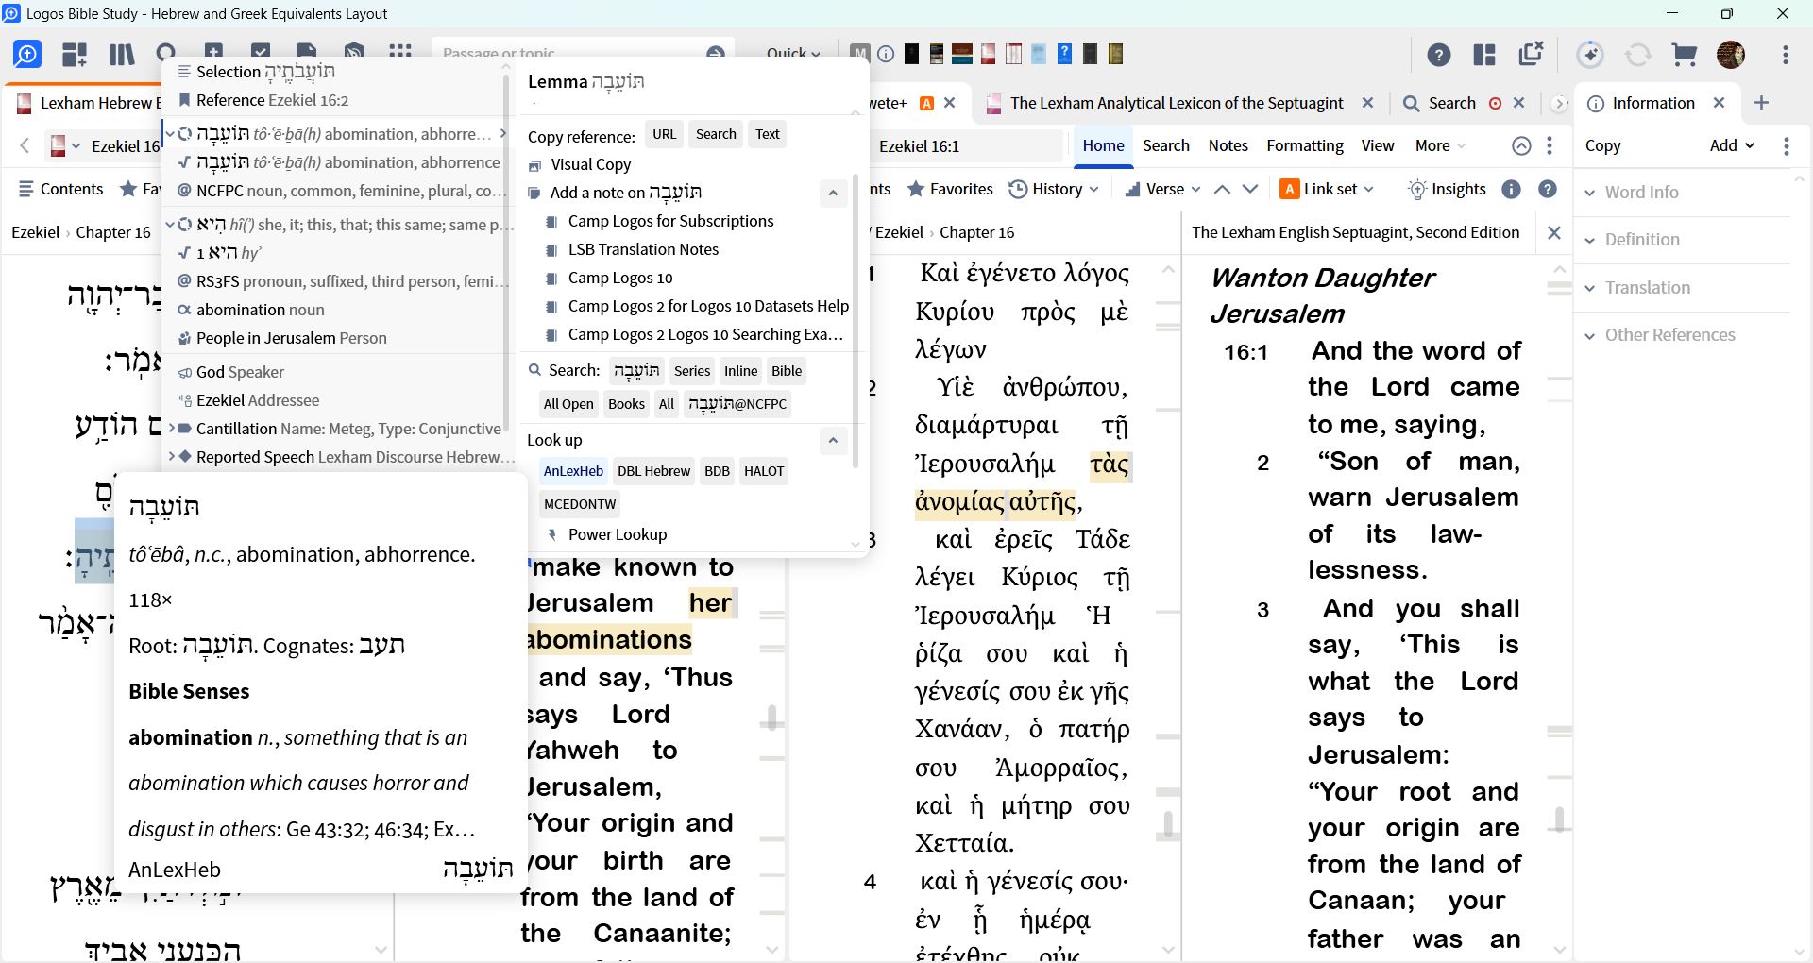
Task: Open the Insights lightbulb tool
Action: (x=1447, y=189)
